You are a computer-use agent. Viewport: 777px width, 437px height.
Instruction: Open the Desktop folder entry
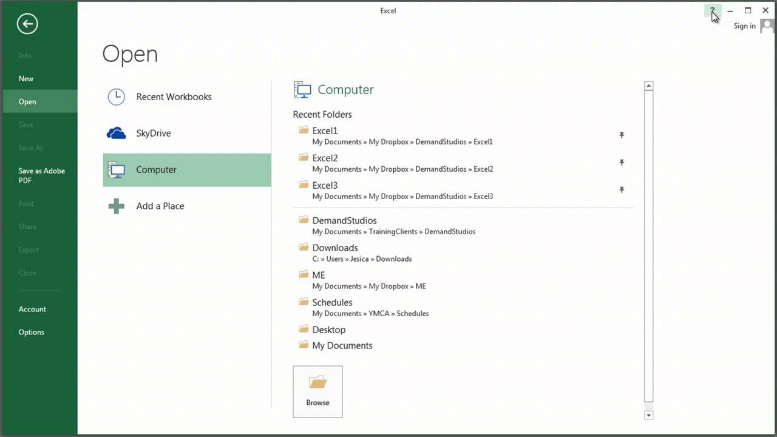(x=463, y=330)
